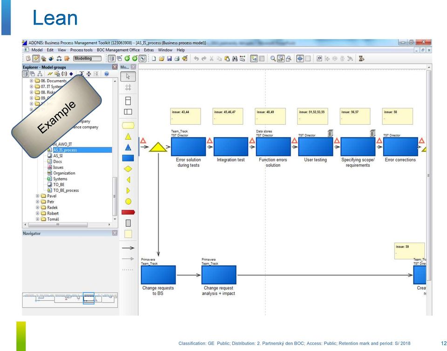The height and width of the screenshot is (351, 447).
Task: Click the binoculars Find icon
Action: click(235, 59)
